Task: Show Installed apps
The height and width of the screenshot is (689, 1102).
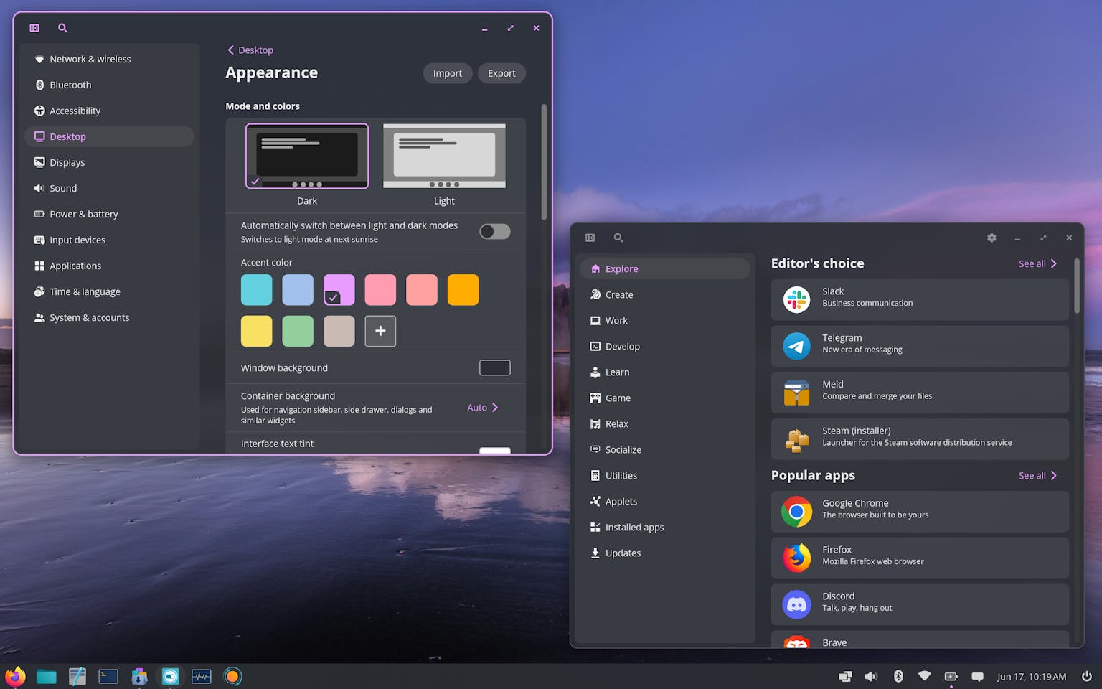Action: tap(665, 527)
